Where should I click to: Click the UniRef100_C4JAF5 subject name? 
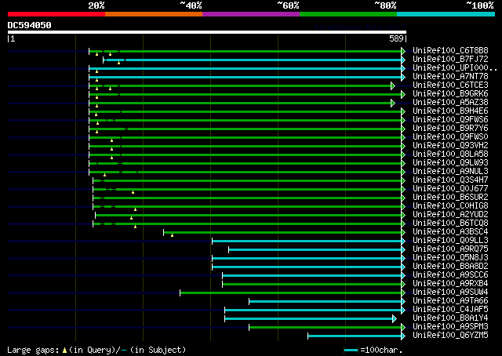450,310
